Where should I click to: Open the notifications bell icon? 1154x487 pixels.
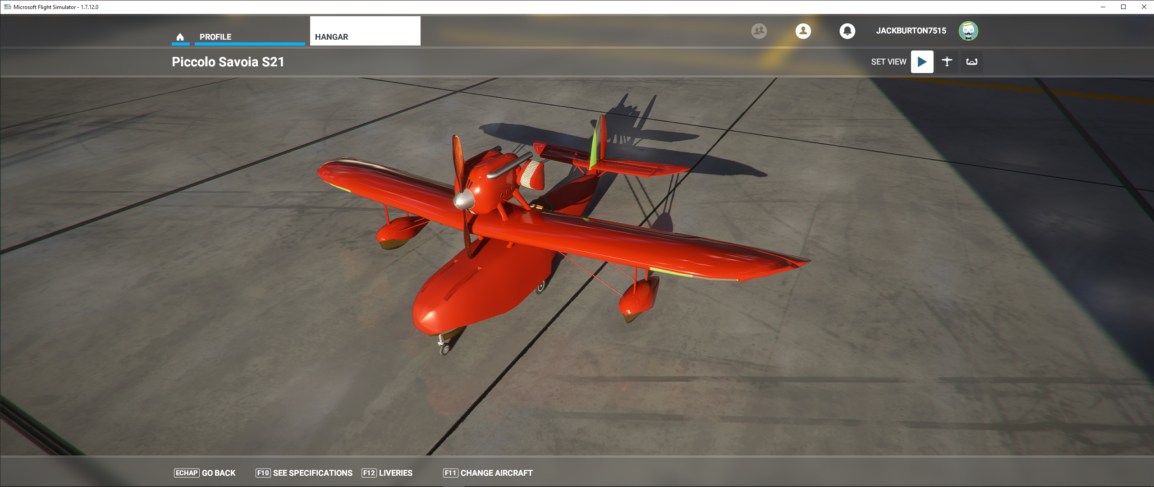point(847,31)
